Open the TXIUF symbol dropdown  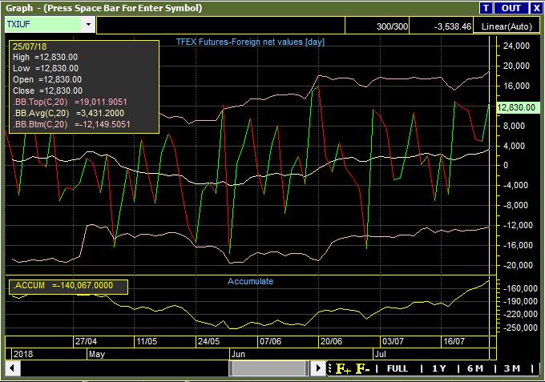coord(87,25)
